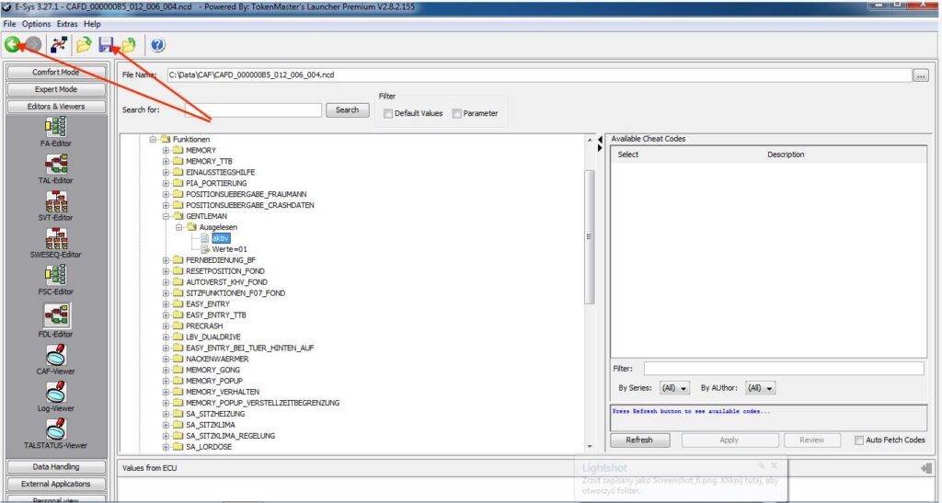This screenshot has width=942, height=503.
Task: Click the Search for input field
Action: click(253, 110)
